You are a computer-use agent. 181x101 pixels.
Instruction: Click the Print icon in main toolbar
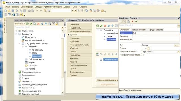pos(29,11)
